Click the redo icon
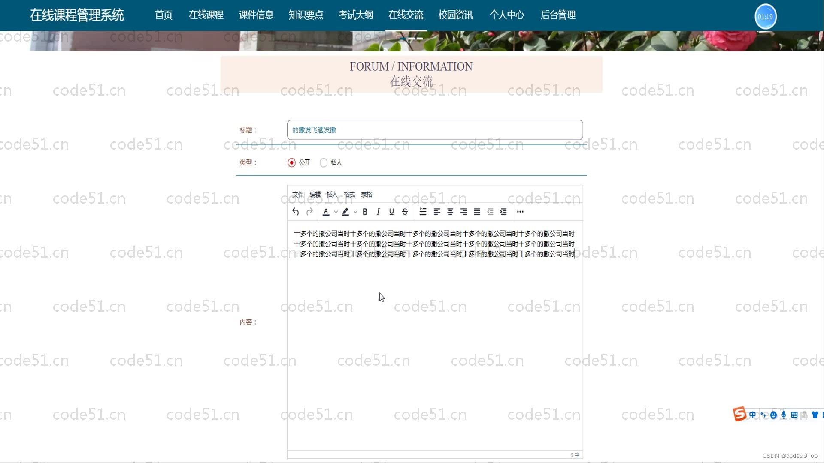 pos(309,211)
